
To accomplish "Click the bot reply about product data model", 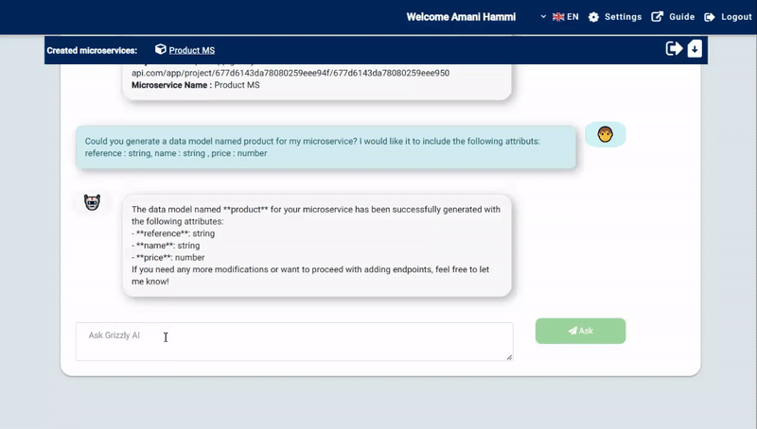I will coord(316,246).
